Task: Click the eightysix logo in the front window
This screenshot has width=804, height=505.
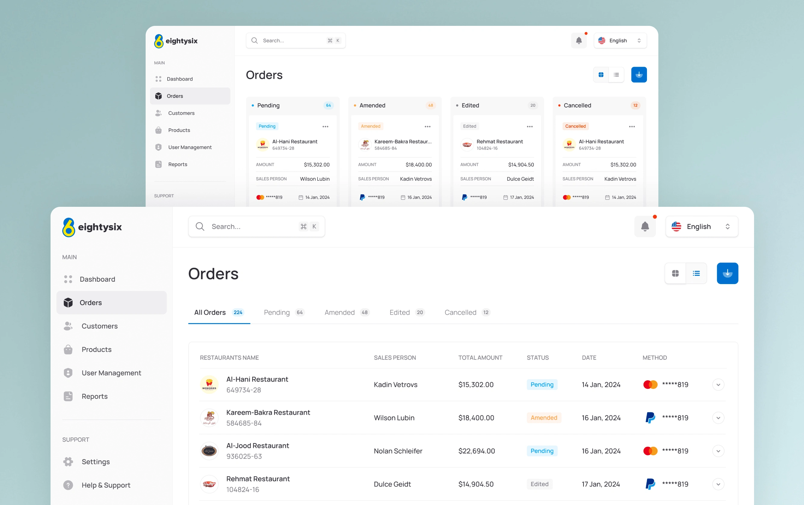Action: pos(92,227)
